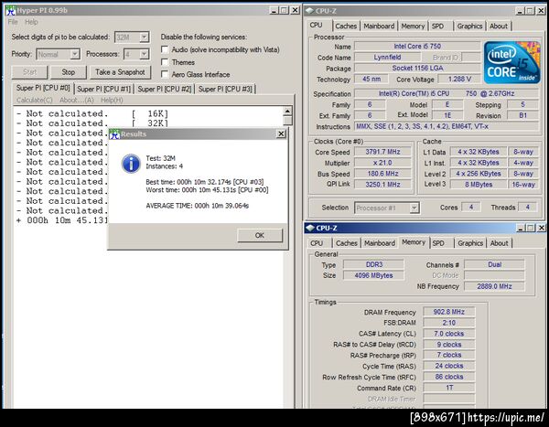Open SPD tab in upper CPU-Z

437,26
